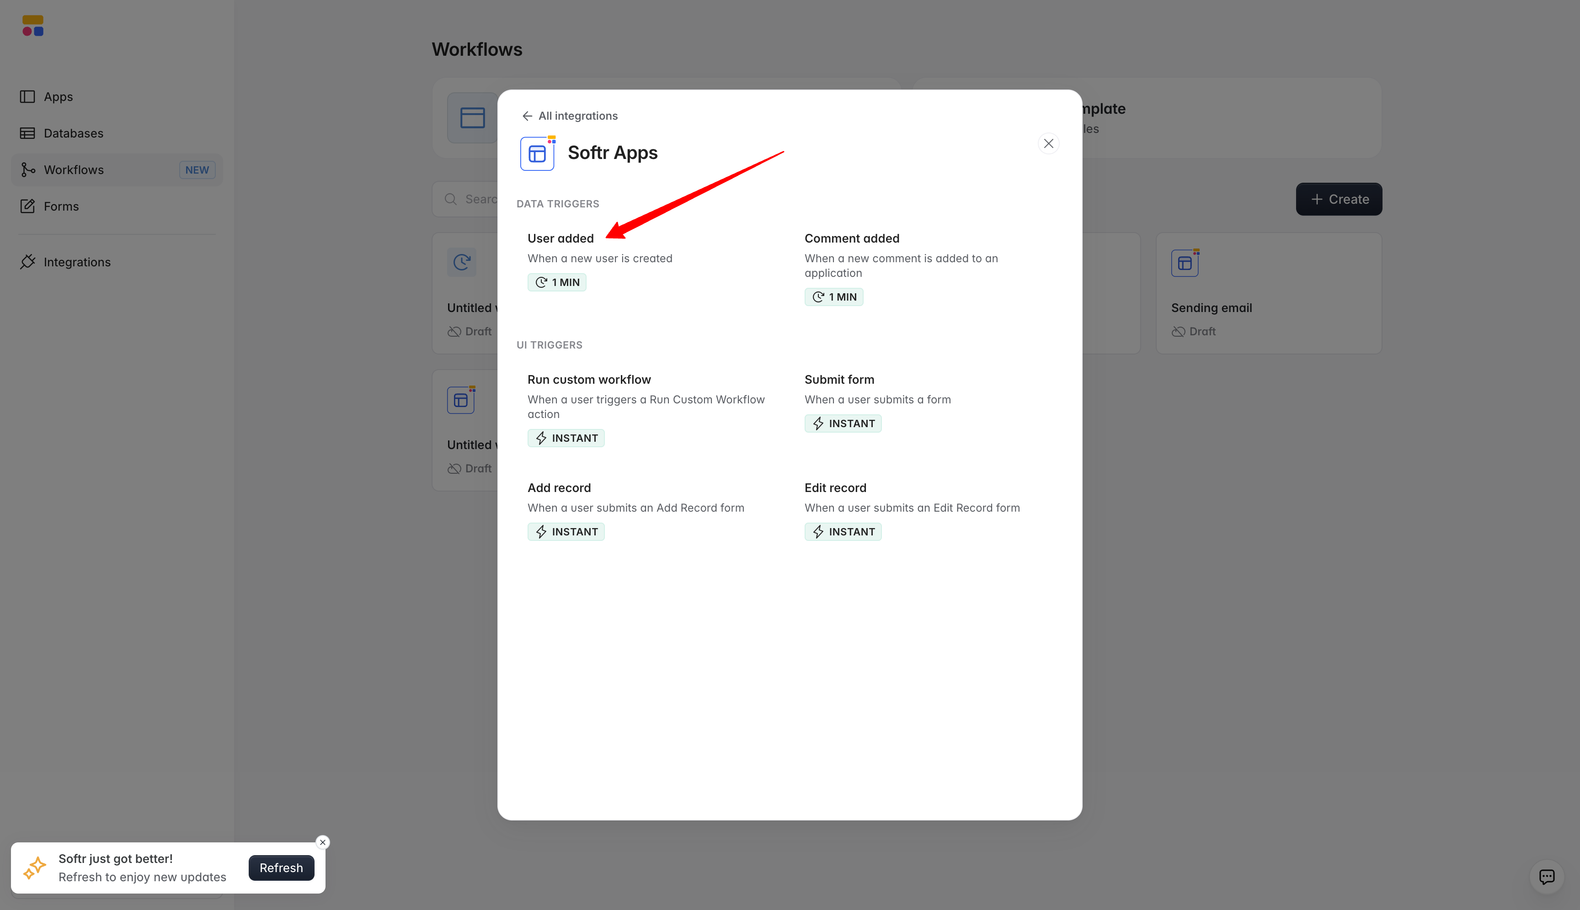
Task: Dismiss the Softr update notification
Action: click(323, 842)
